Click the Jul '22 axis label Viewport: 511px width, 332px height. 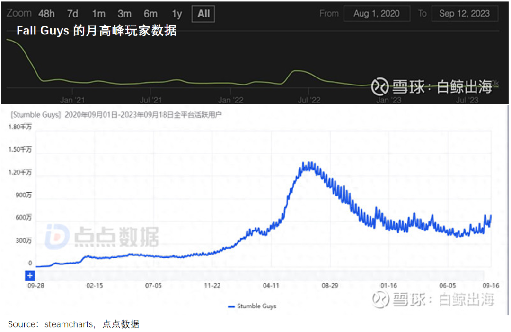[x=309, y=100]
